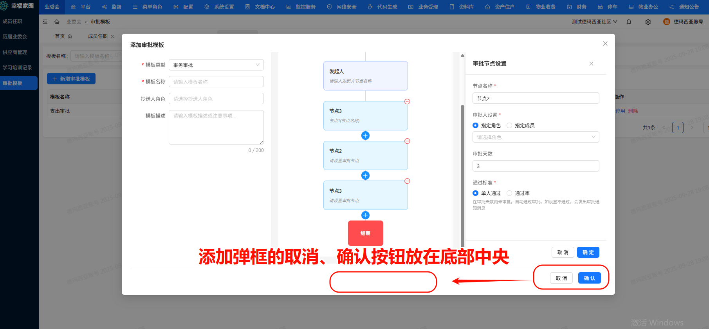Open the 测试德玛西亚社区 community selector

click(x=594, y=22)
